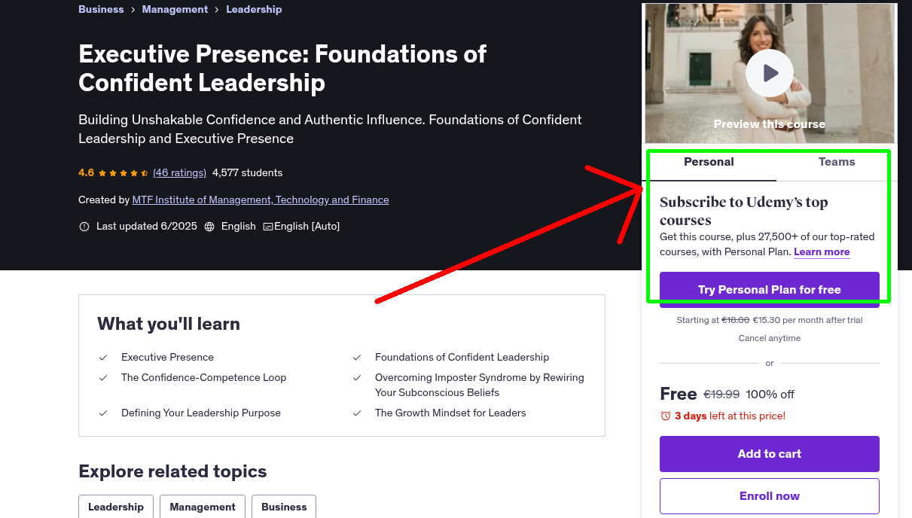
Task: Click the Enroll now button
Action: tap(770, 496)
